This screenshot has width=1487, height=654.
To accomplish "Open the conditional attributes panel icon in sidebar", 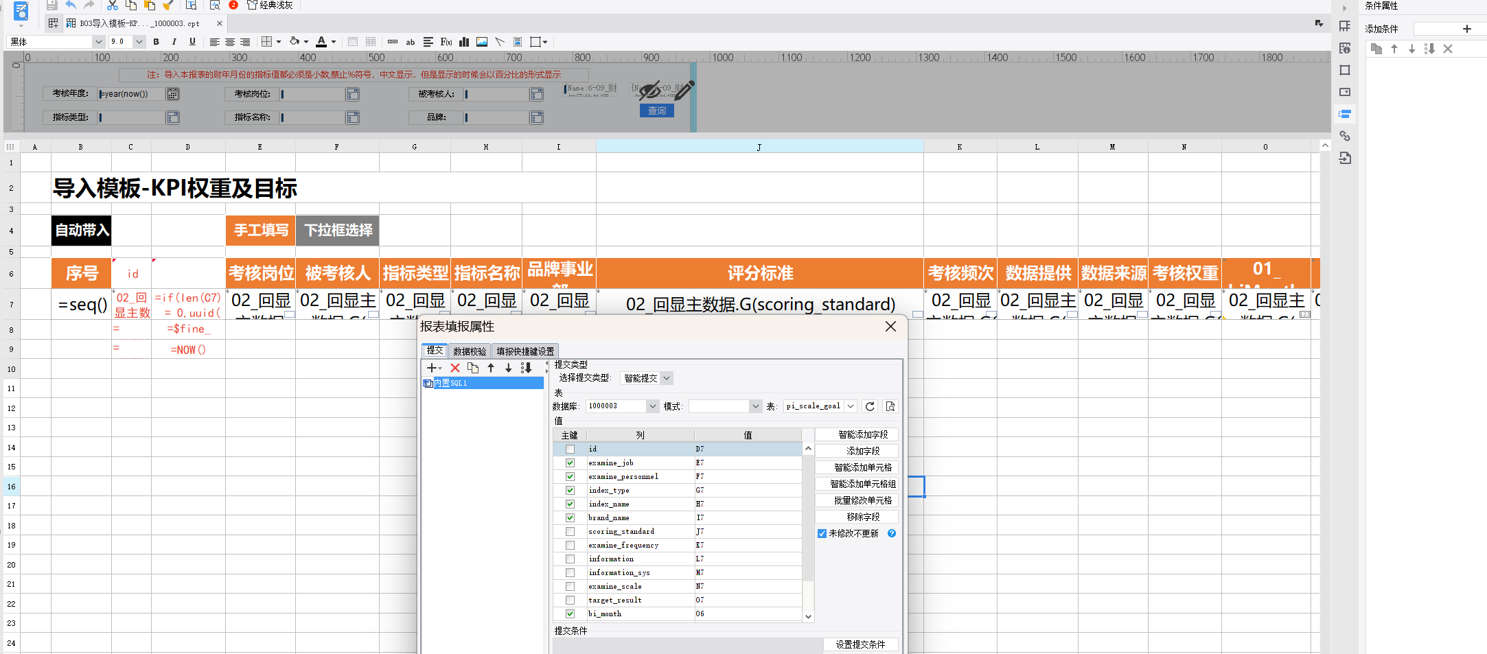I will pos(1345,114).
